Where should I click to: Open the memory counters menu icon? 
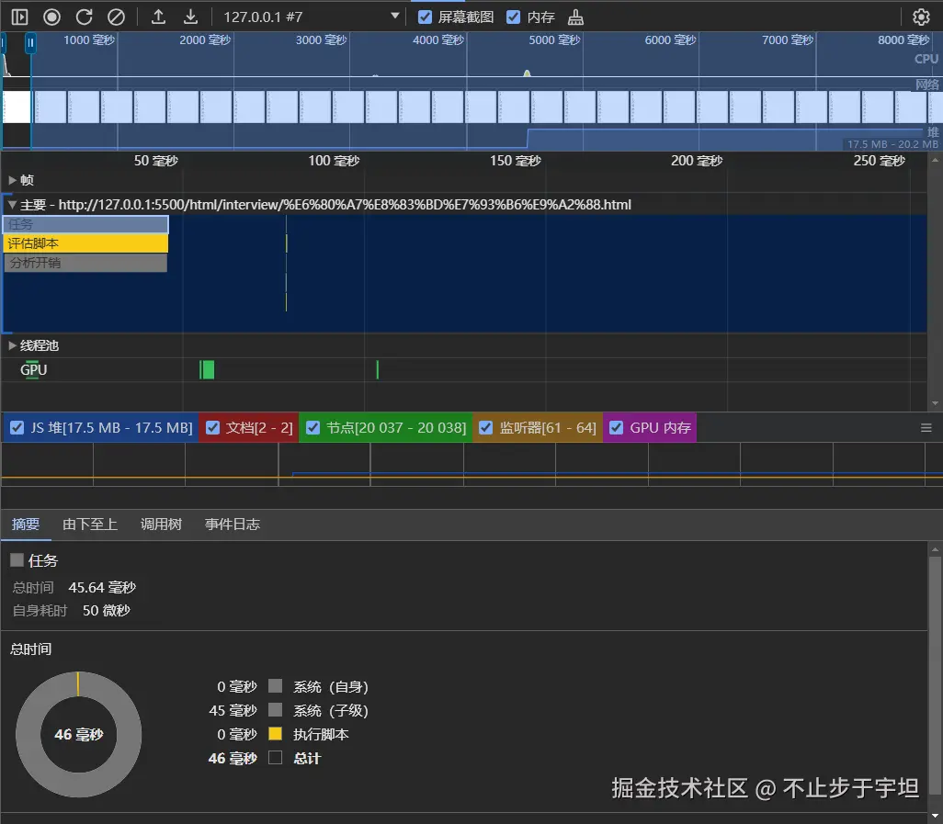[926, 428]
